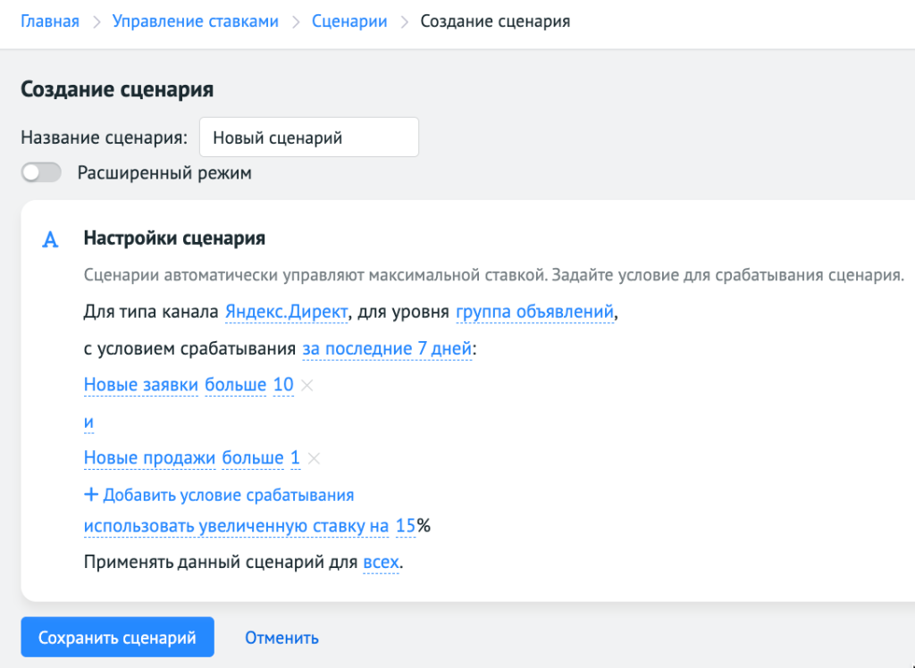Change the scenario scope "всех"

(380, 562)
